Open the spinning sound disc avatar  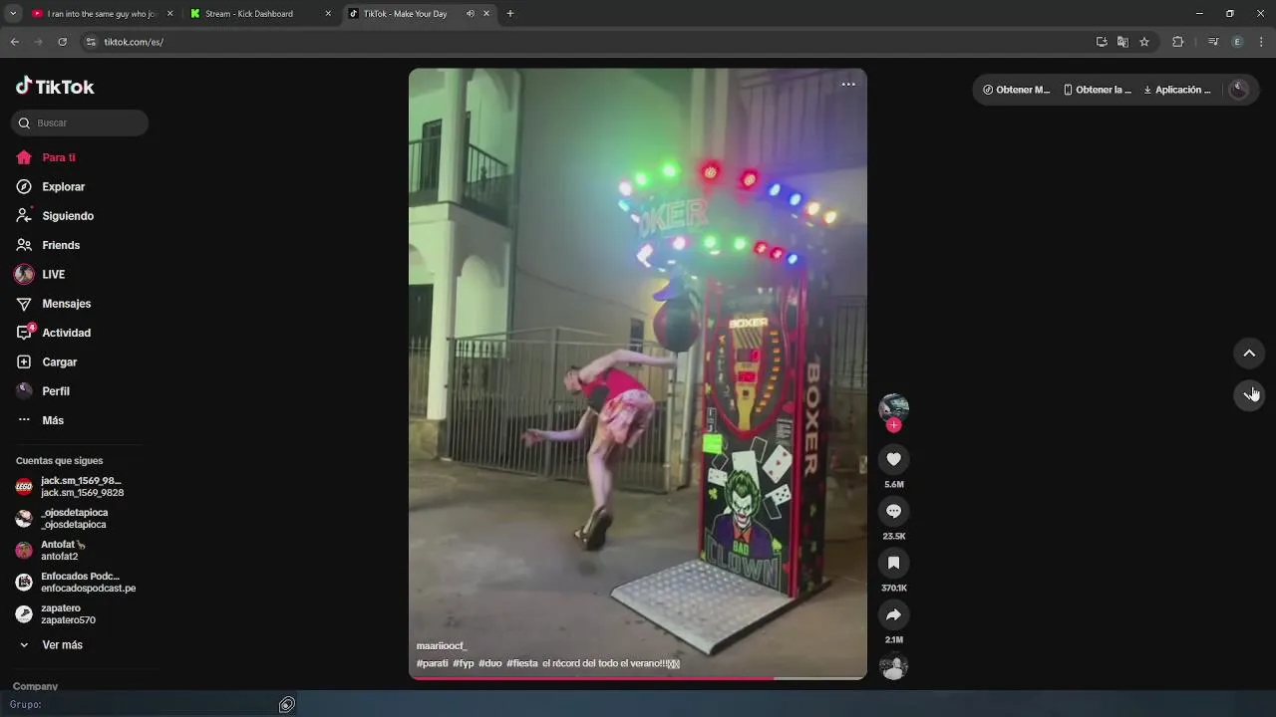click(894, 666)
